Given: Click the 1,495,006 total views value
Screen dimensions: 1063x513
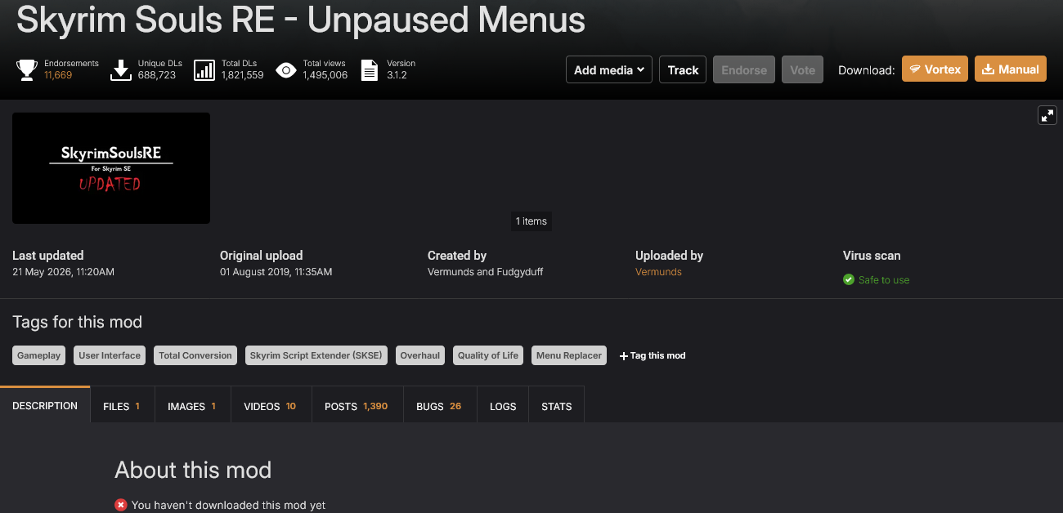Looking at the screenshot, I should 325,75.
